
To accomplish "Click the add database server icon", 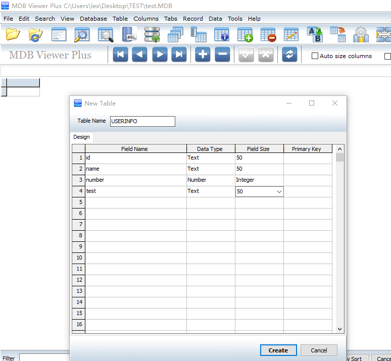I will tap(152, 34).
